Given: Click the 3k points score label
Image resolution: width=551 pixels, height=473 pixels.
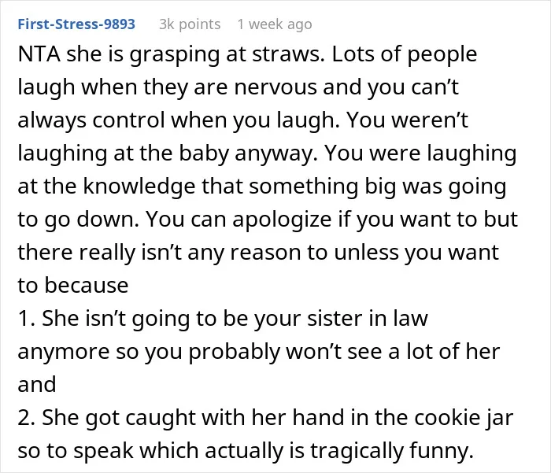Looking at the screenshot, I should coord(190,24).
